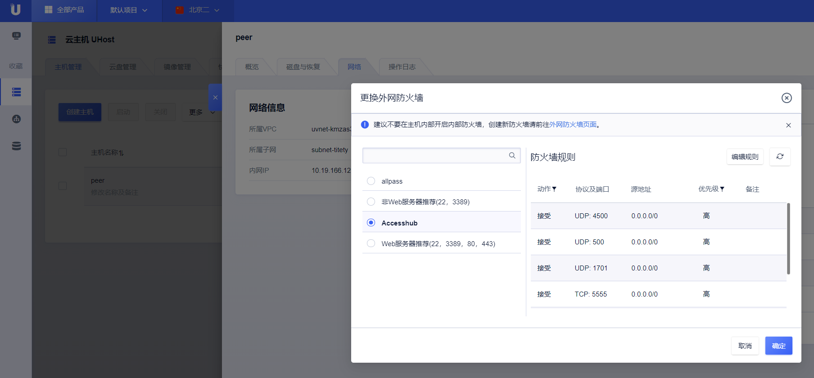Expand the 更多 actions dropdown

[202, 112]
